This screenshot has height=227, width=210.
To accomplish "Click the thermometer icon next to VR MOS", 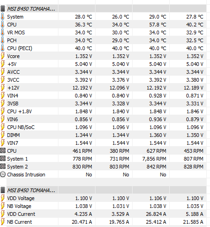I will 3,32.
